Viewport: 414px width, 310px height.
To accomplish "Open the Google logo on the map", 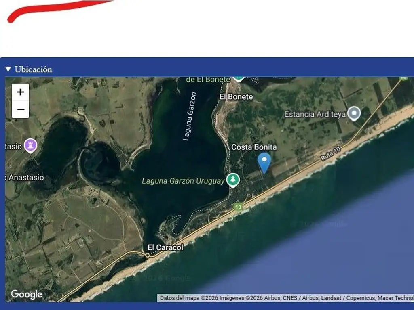I will tap(27, 295).
